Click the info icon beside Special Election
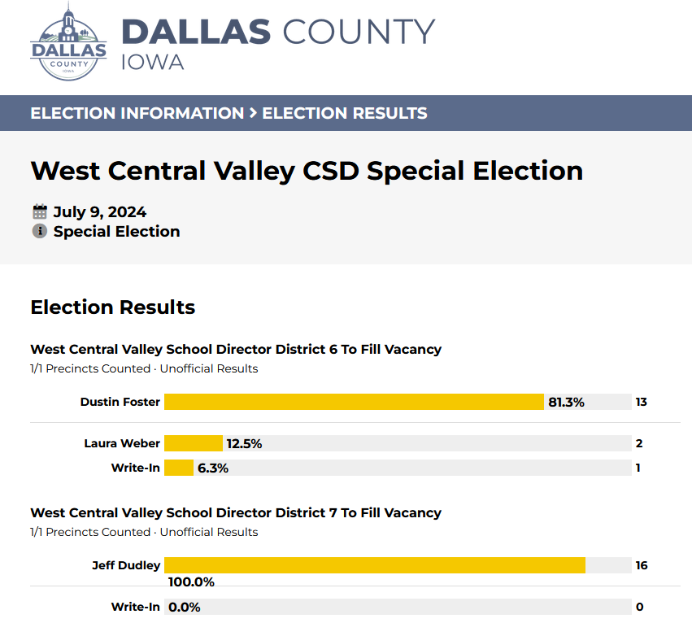Image resolution: width=692 pixels, height=623 pixels. (40, 231)
